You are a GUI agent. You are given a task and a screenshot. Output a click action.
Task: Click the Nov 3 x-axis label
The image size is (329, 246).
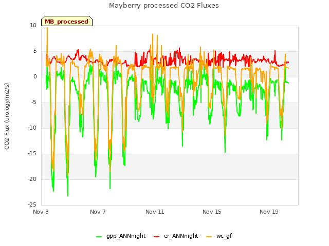click(x=41, y=212)
